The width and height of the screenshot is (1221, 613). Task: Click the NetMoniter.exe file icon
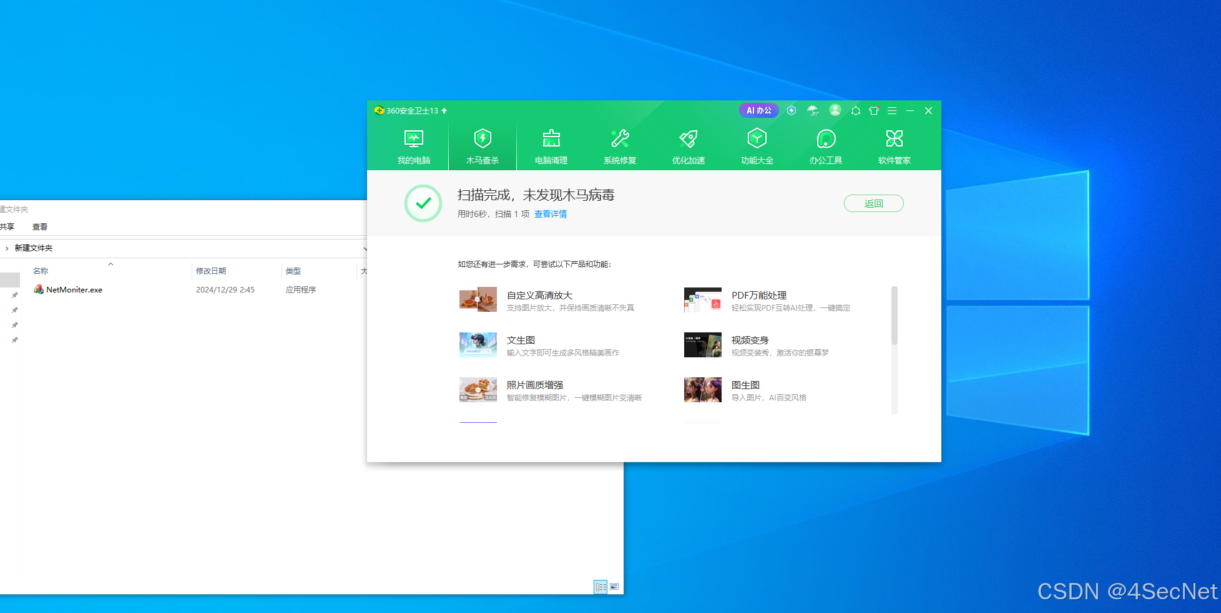pyautogui.click(x=39, y=289)
